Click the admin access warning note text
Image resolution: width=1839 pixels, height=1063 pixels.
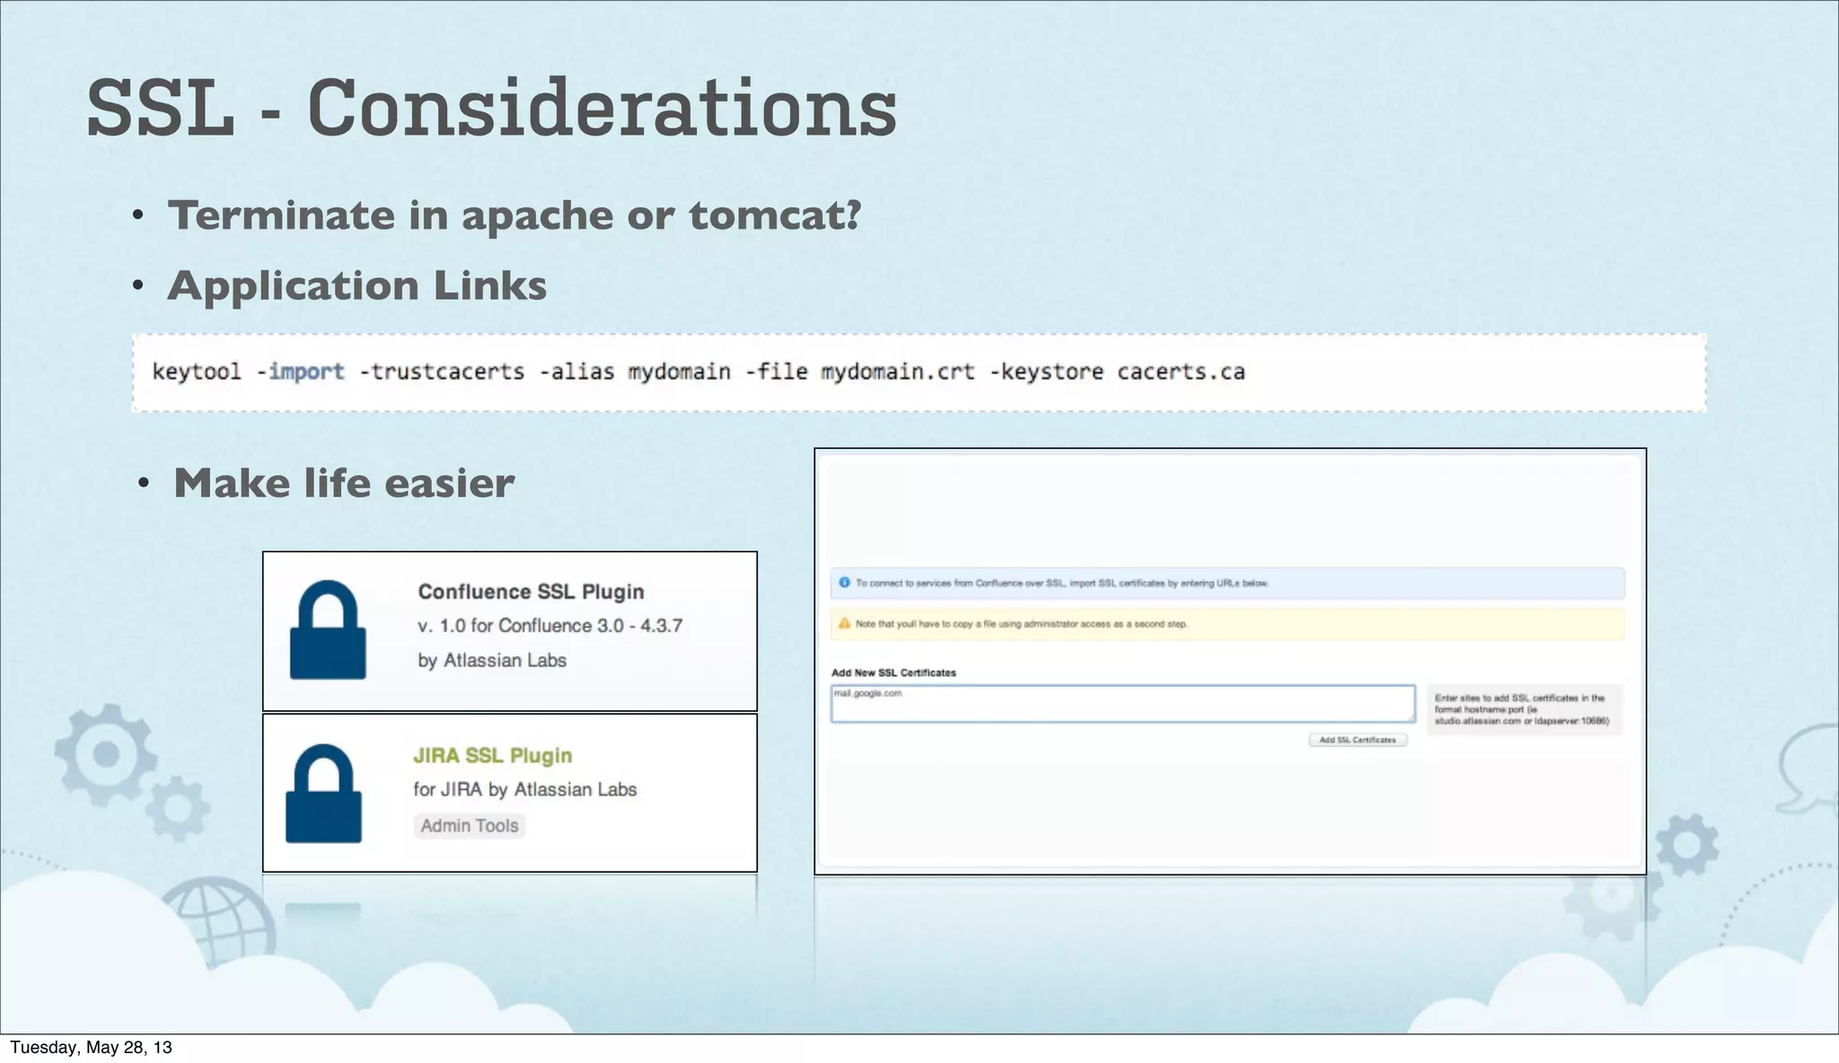pyautogui.click(x=1021, y=623)
